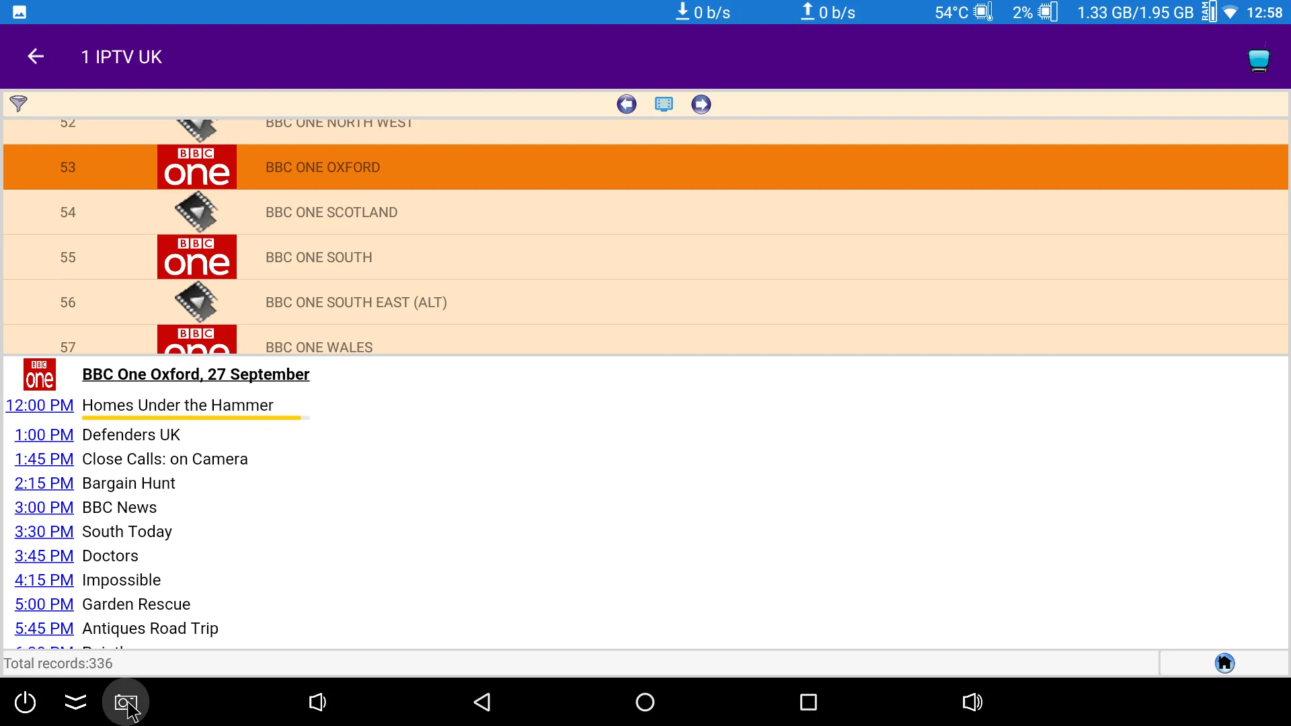This screenshot has width=1291, height=726.
Task: Select the South Today programme
Action: point(127,532)
